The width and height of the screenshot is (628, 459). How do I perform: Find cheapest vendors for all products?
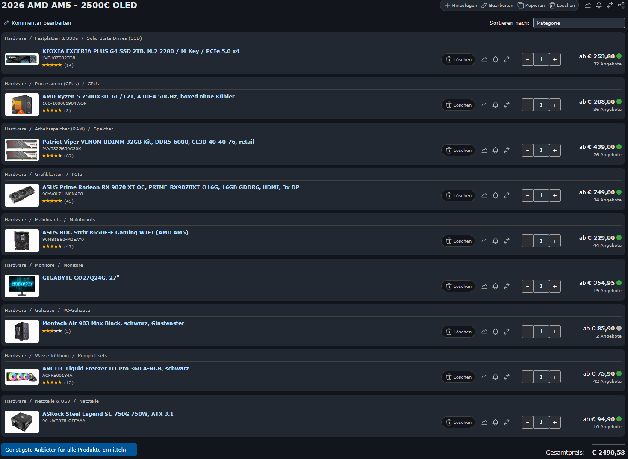point(69,450)
